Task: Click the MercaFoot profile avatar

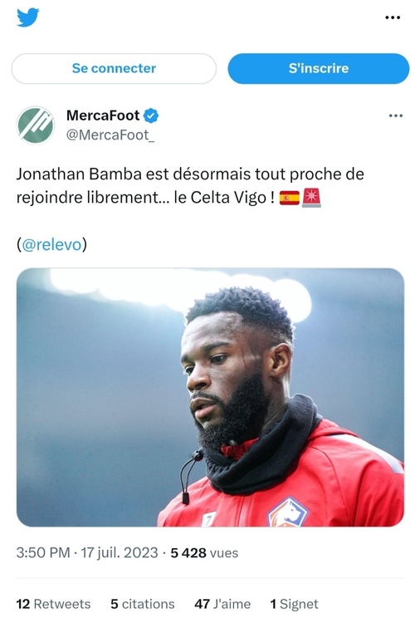Action: pos(36,125)
